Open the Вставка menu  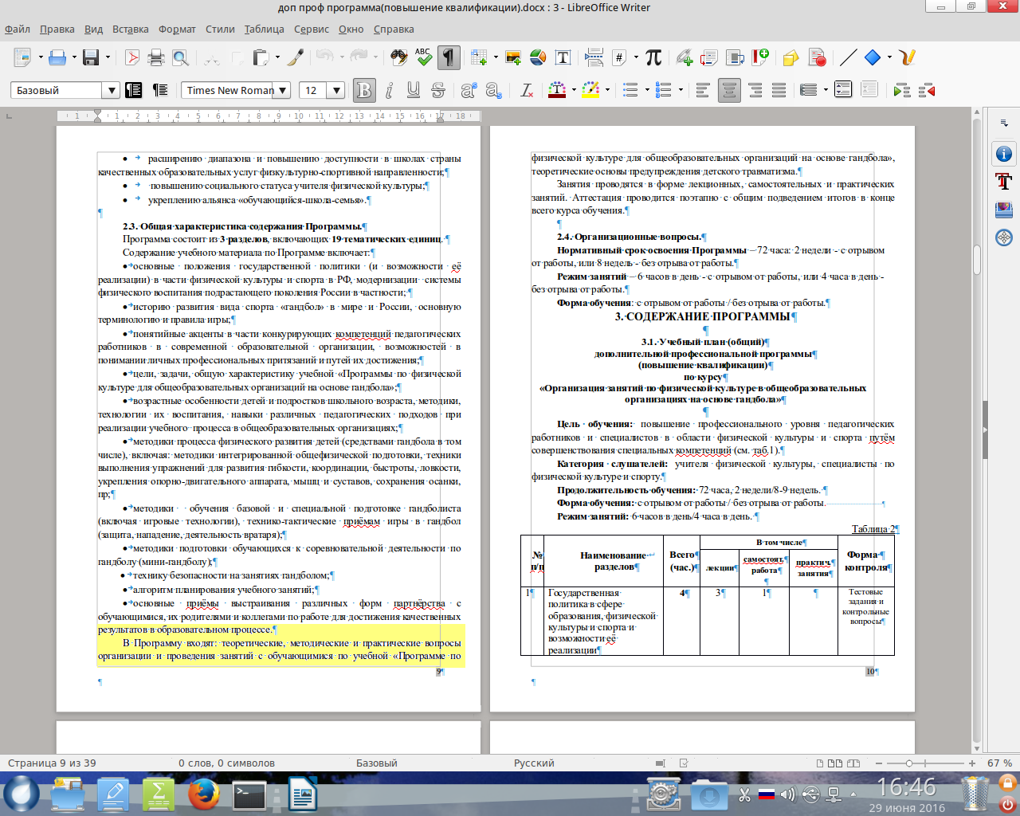(x=131, y=29)
